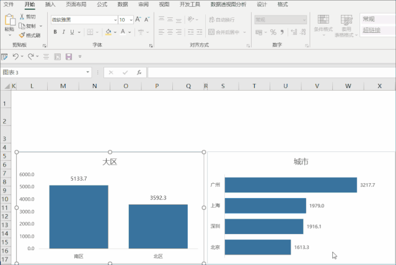Open 文件 menu tab
The height and width of the screenshot is (265, 396).
click(x=8, y=4)
